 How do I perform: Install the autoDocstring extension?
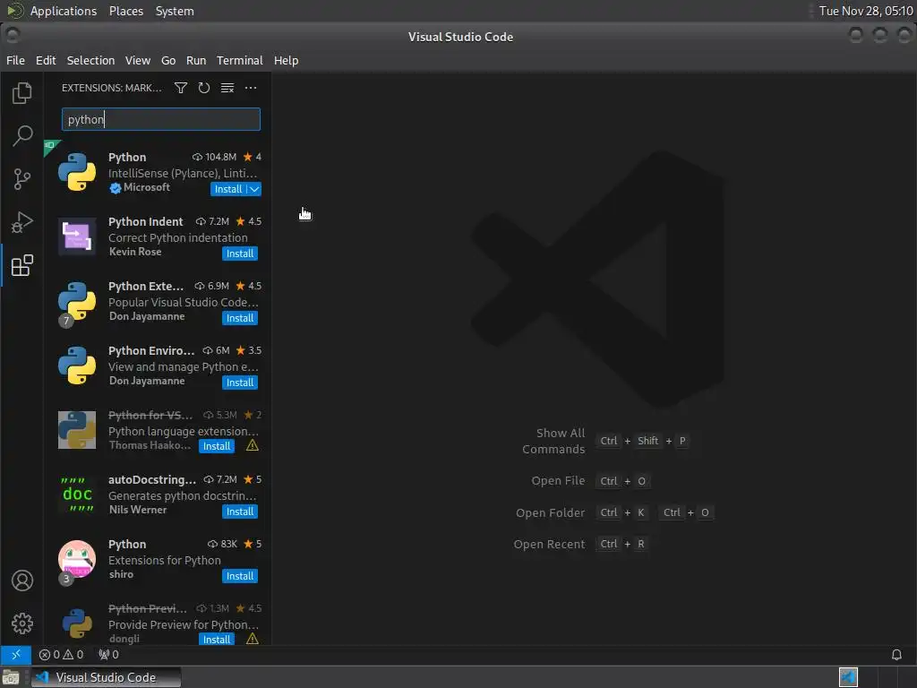pos(240,512)
